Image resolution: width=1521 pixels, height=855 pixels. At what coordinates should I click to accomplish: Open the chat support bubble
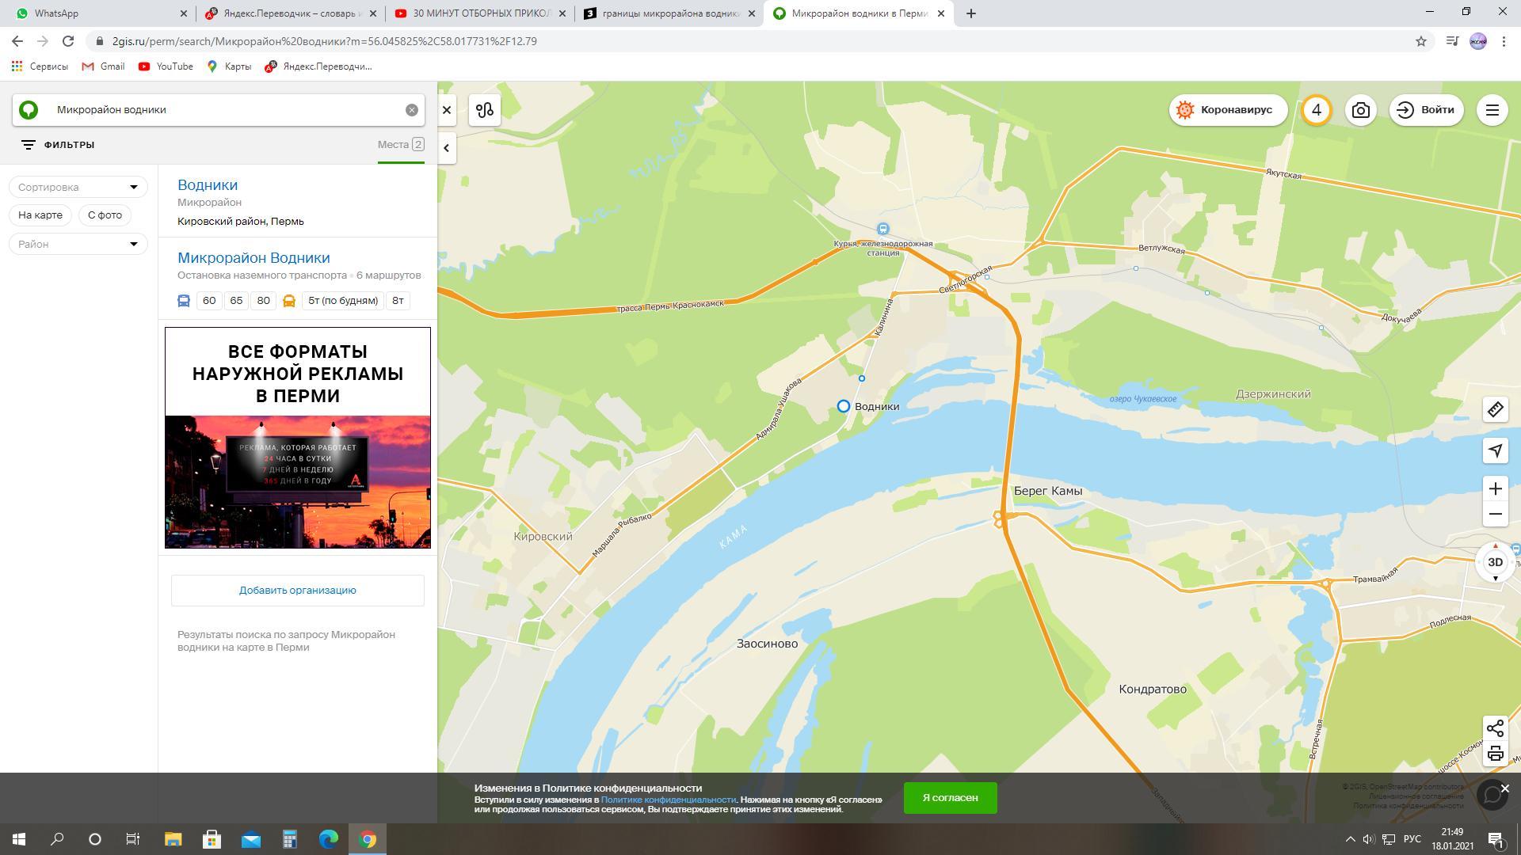point(1492,795)
